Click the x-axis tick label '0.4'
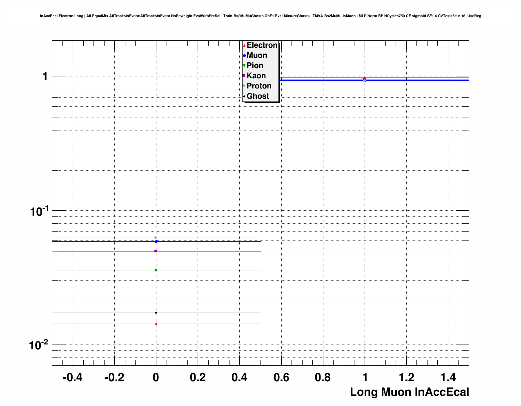Screen dimensions: 521x406 pyautogui.click(x=240, y=377)
